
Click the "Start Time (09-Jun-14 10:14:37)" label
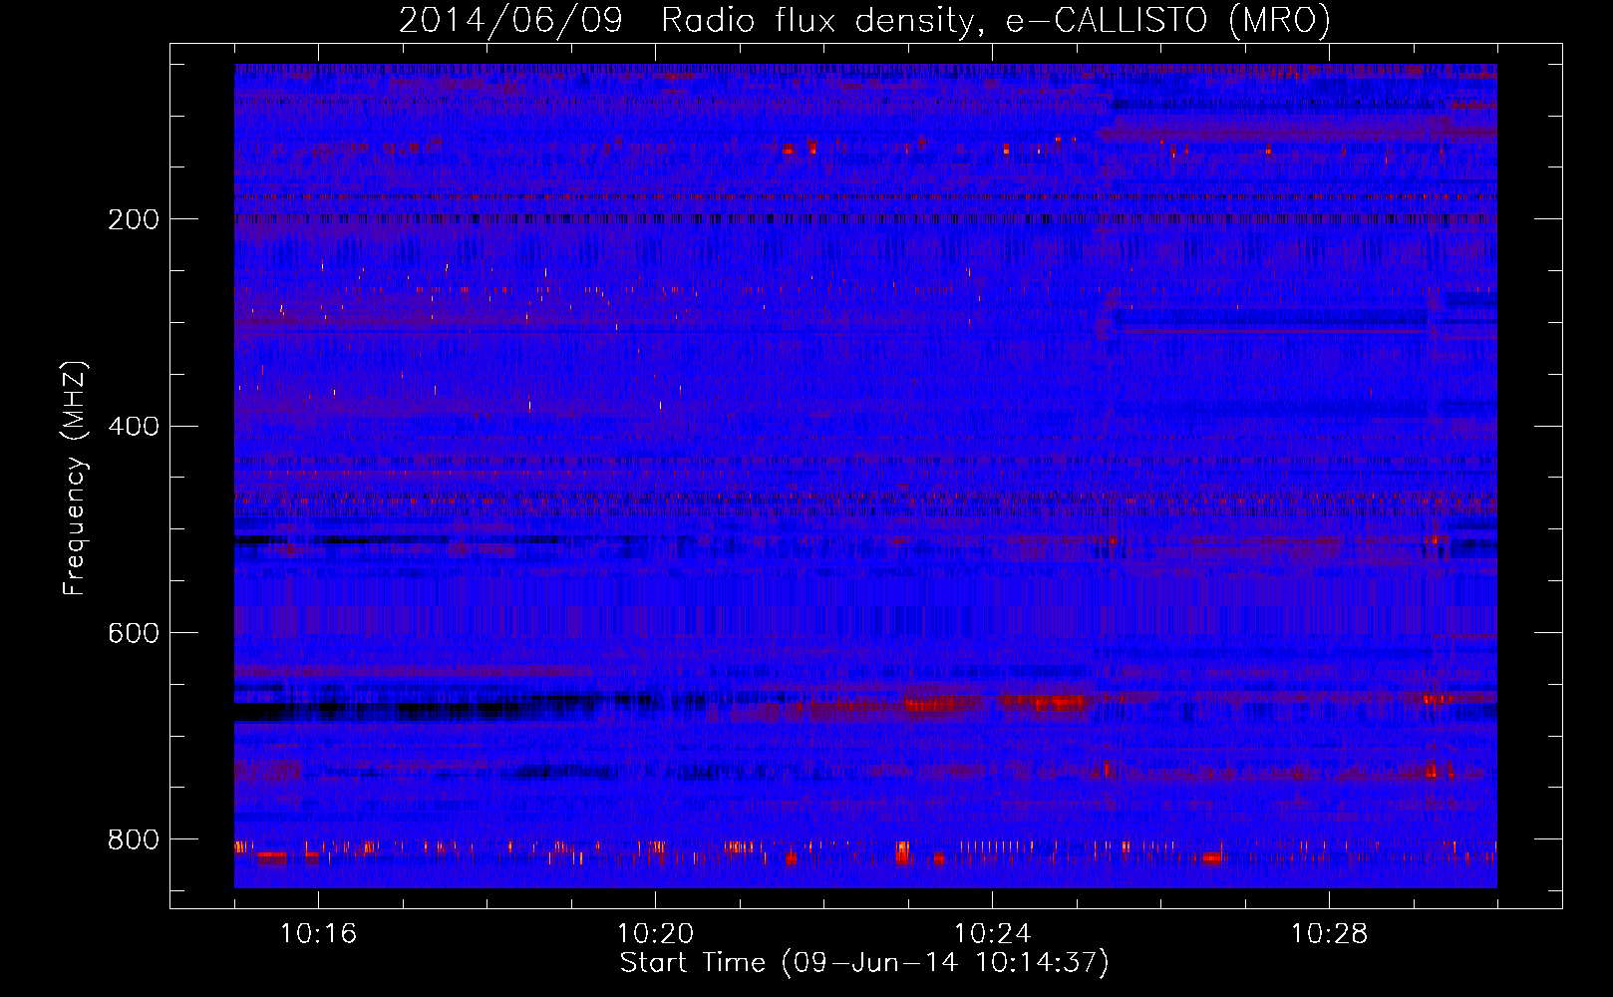[864, 963]
